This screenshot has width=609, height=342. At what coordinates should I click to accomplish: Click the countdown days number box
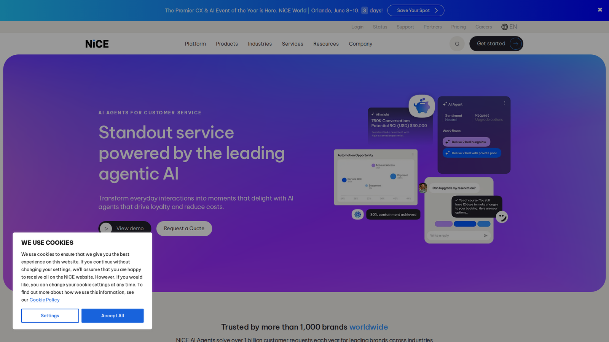pyautogui.click(x=364, y=10)
